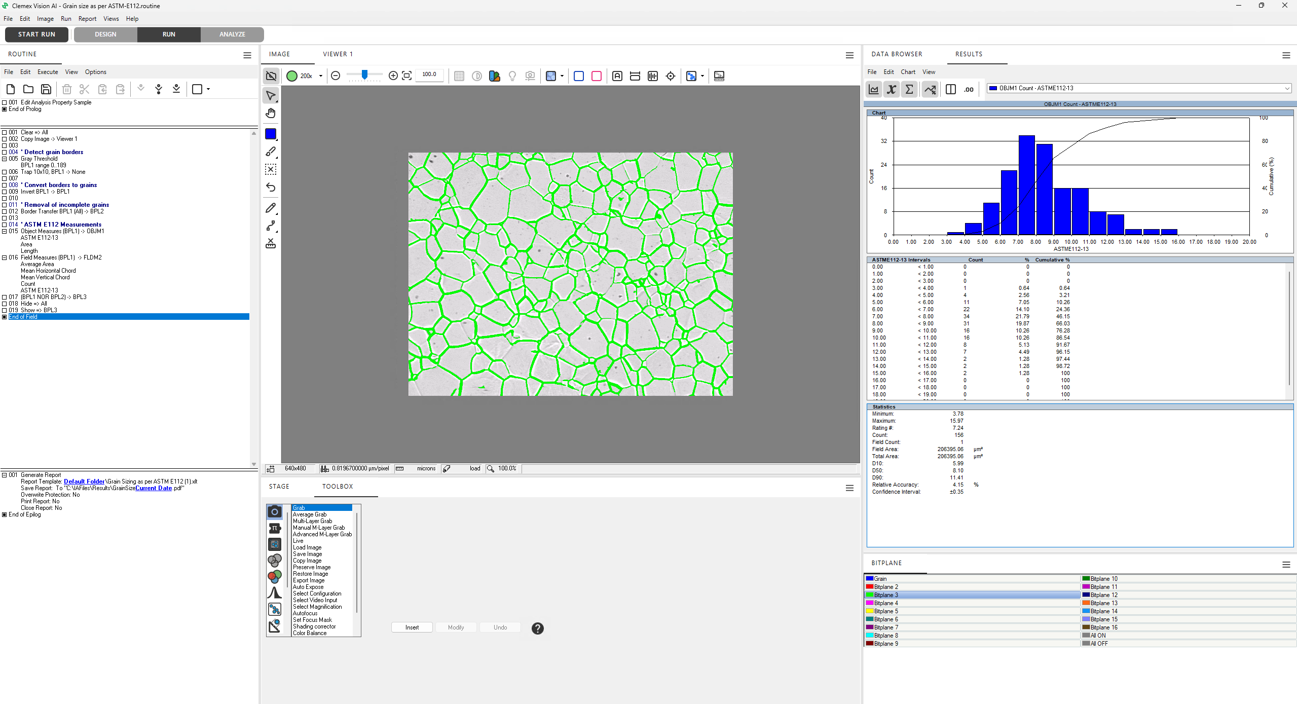Image resolution: width=1297 pixels, height=704 pixels.
Task: Open the 200x magnification dropdown arrow
Action: pyautogui.click(x=321, y=76)
